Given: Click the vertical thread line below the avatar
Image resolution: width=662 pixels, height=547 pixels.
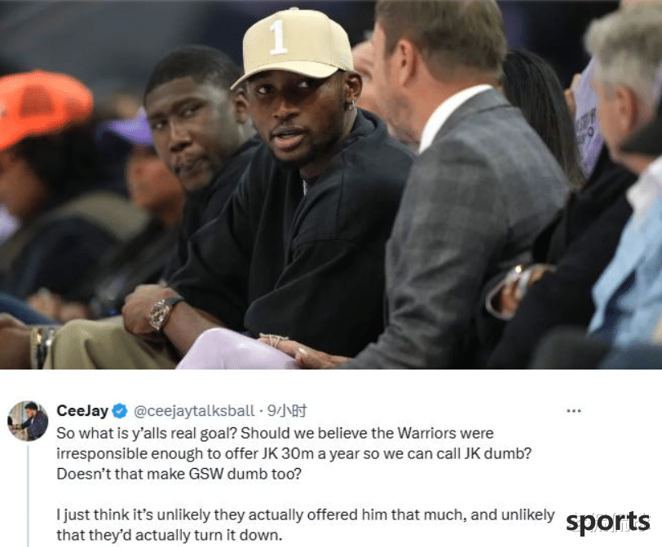Looking at the screenshot, I should (29, 495).
